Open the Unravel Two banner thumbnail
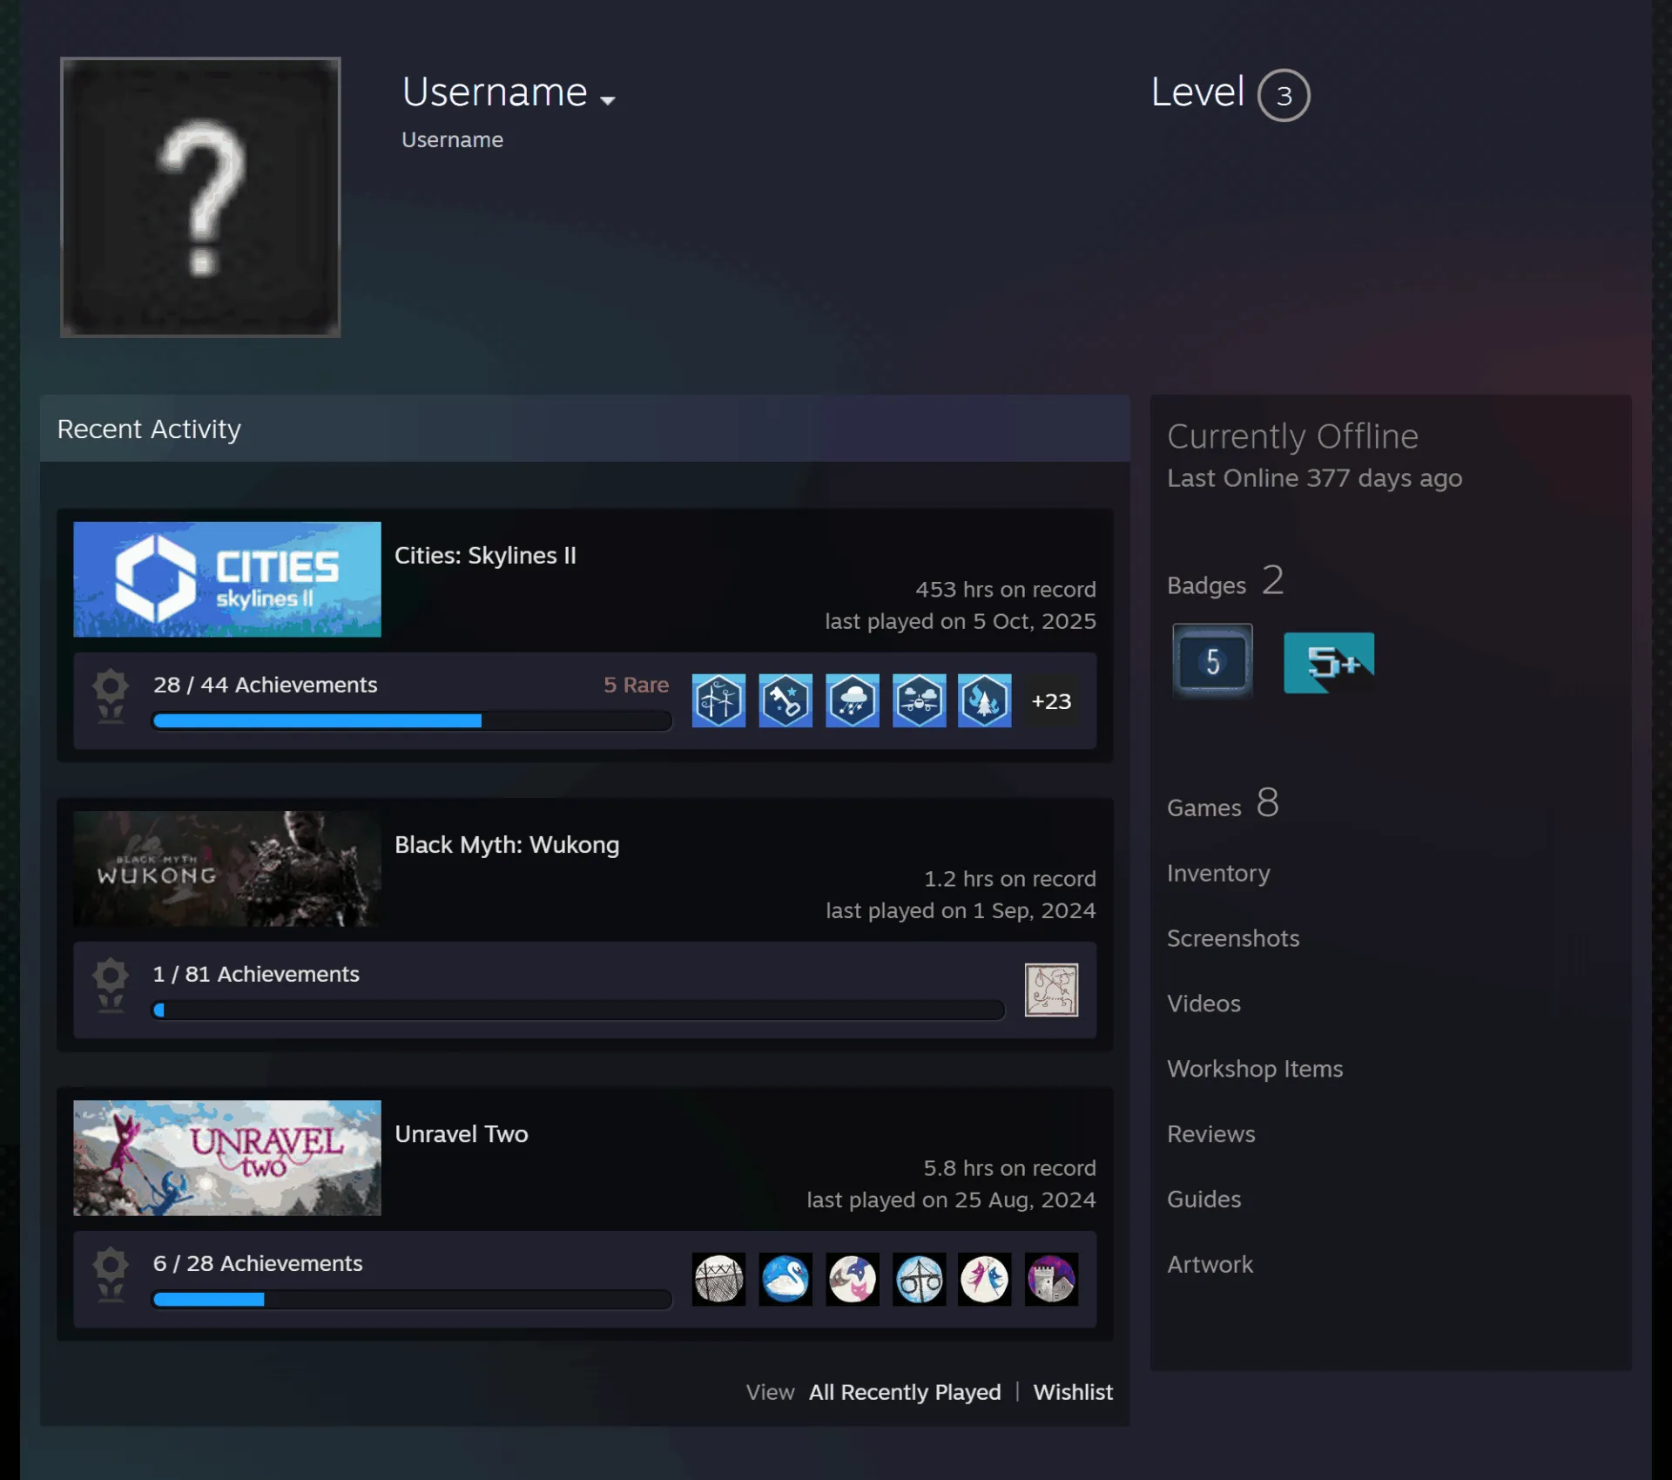The image size is (1672, 1480). 227,1158
